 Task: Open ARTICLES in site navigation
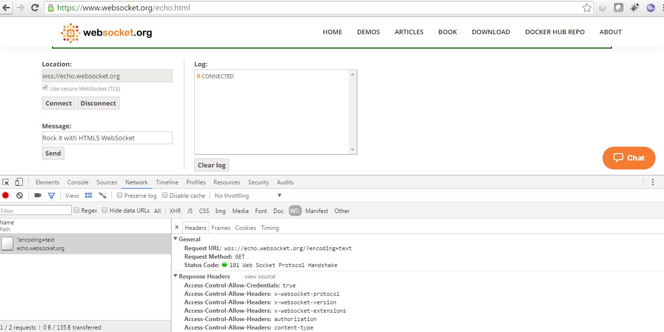point(409,32)
